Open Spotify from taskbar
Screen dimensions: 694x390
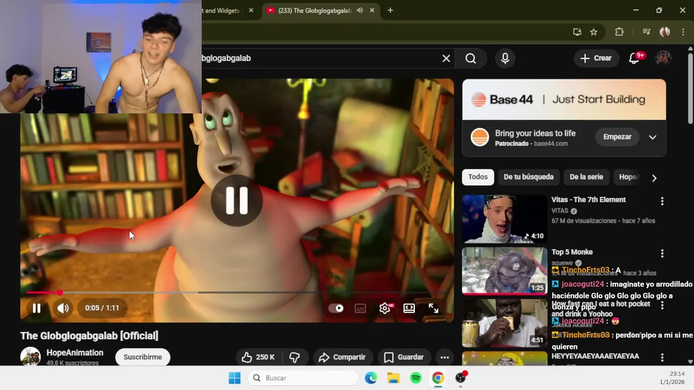coord(416,378)
